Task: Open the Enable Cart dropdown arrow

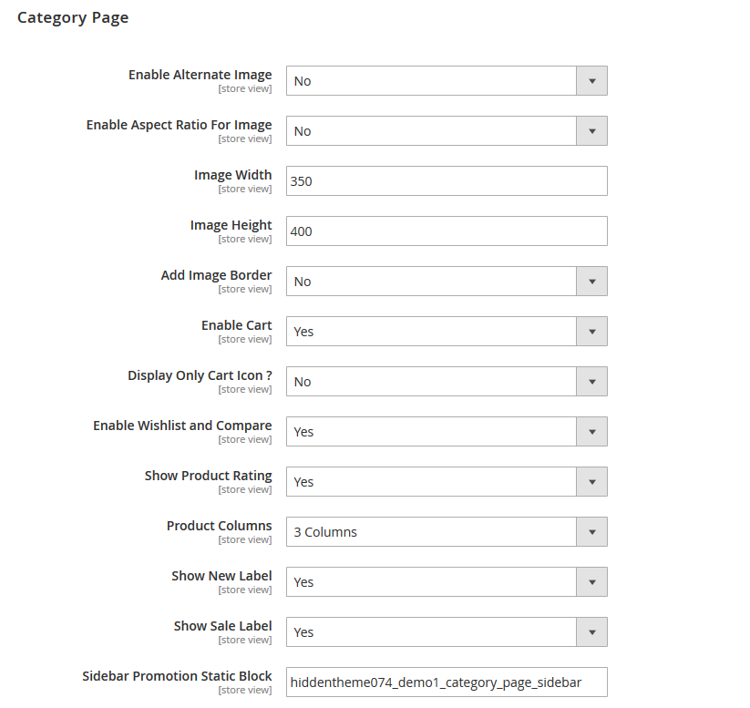Action: pos(591,331)
